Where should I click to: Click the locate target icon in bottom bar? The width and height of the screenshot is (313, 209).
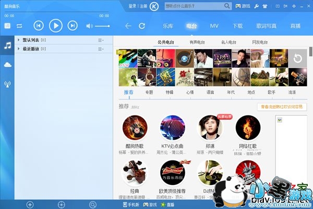pos(61,205)
